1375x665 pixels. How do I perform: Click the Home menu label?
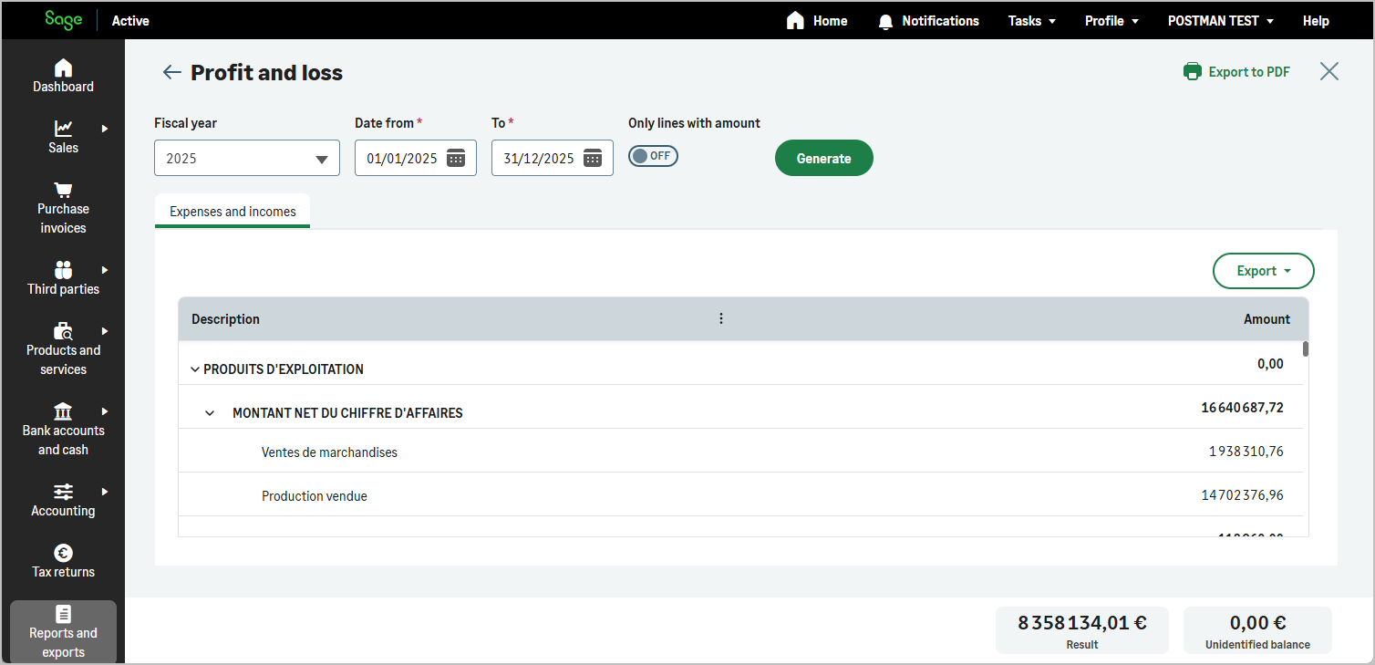[830, 20]
